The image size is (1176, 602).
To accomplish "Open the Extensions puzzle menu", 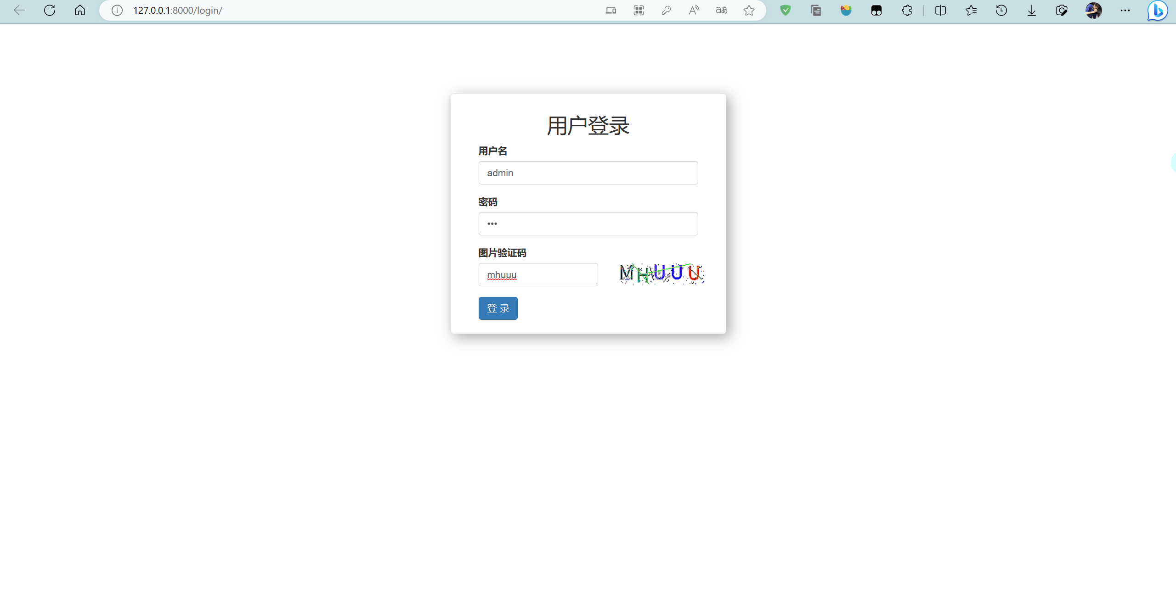I will 906,10.
